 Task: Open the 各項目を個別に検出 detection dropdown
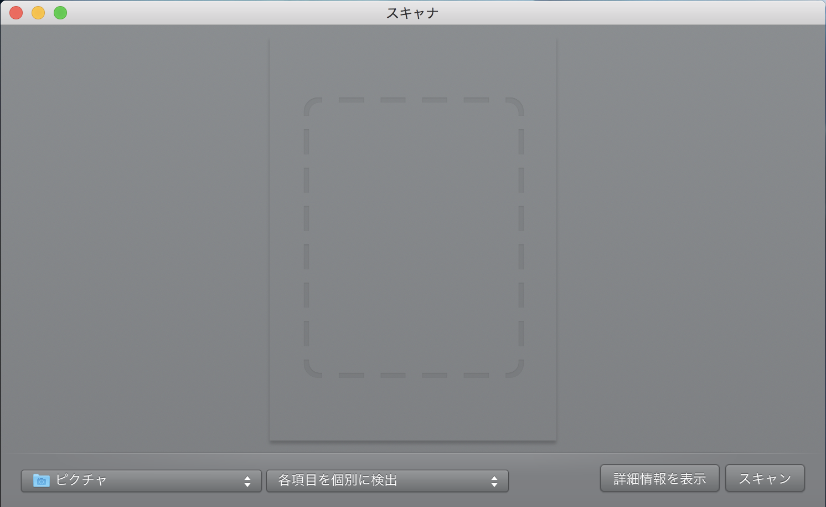tap(387, 480)
